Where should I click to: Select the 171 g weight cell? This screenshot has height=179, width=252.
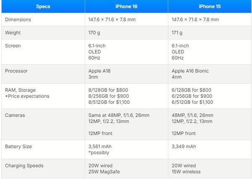(x=178, y=33)
